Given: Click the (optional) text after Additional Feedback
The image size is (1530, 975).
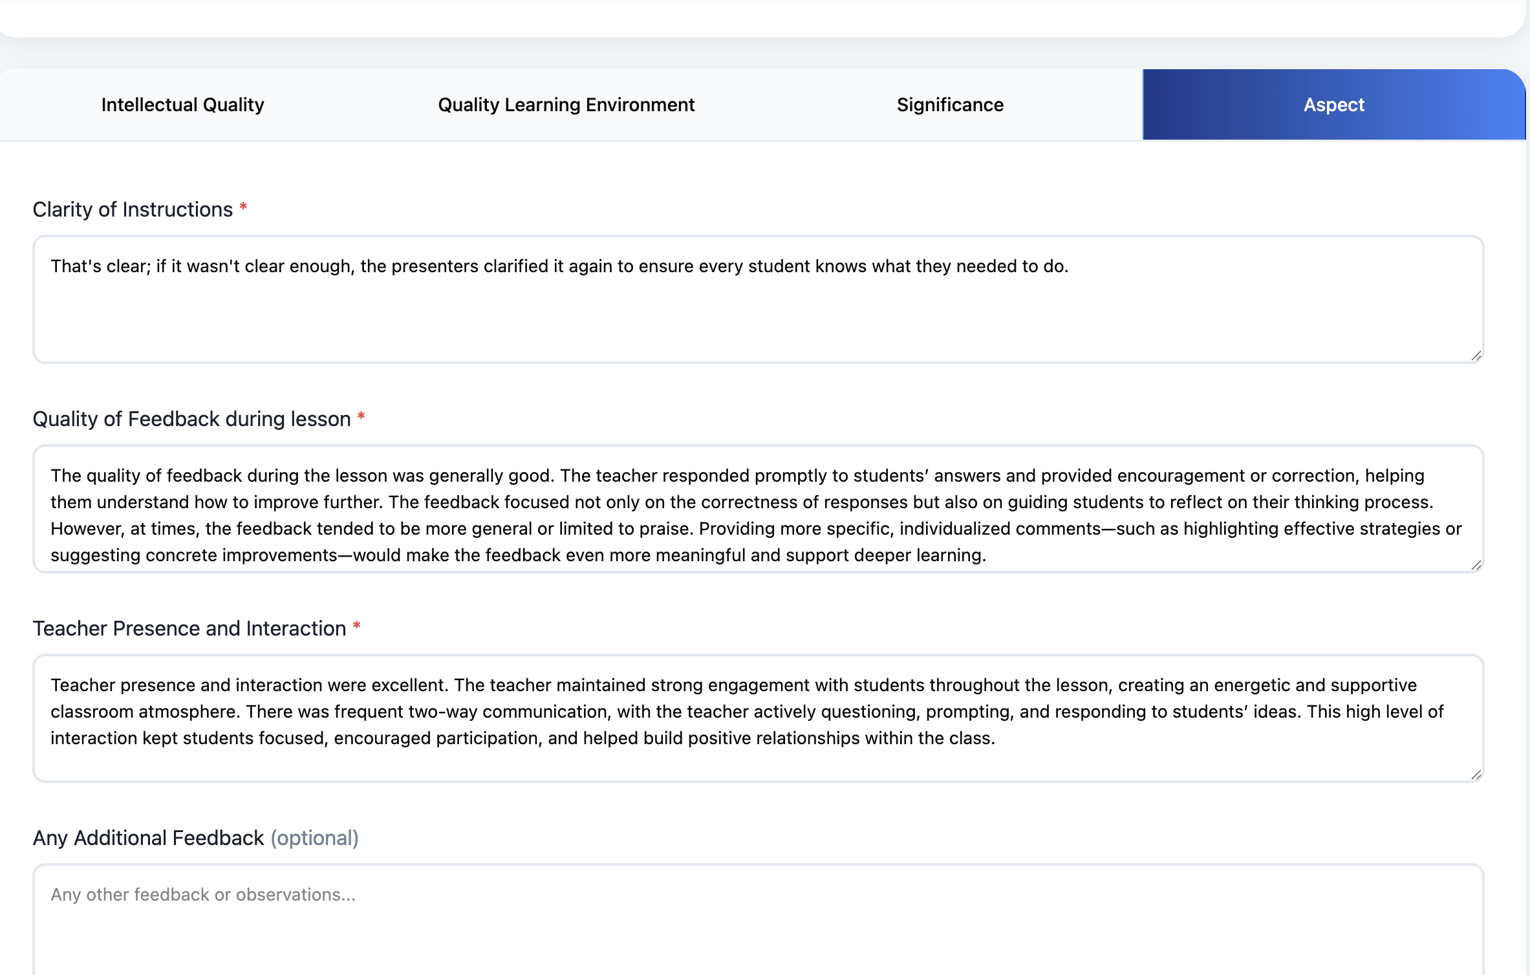Looking at the screenshot, I should (314, 838).
